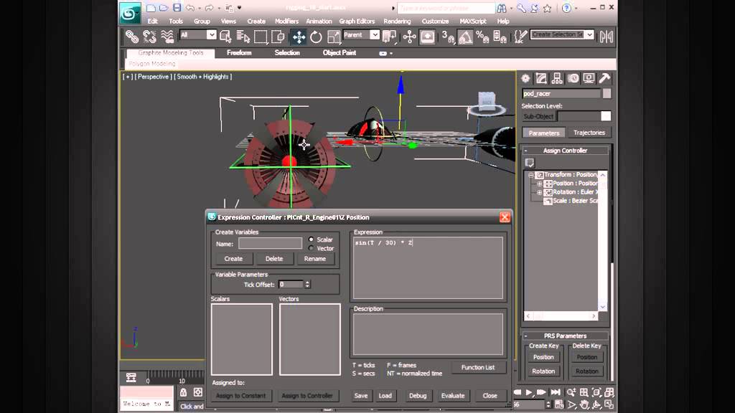Click the Use Pivot Point Center icon

[389, 36]
